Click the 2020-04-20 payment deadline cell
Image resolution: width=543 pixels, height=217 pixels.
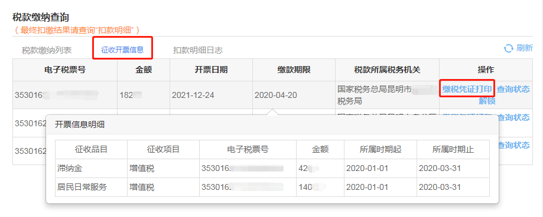[x=276, y=95]
